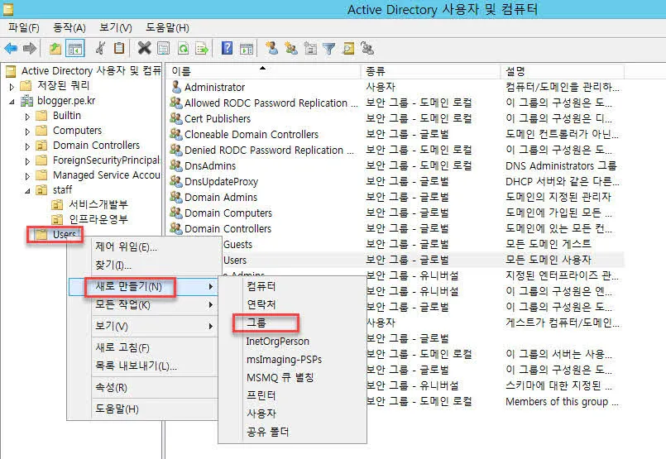Click 속성(R) in context menu
666x459 pixels.
[111, 387]
